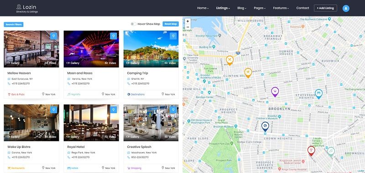The image size is (365, 173).
Task: Click the user profile avatar icon
Action: point(346,8)
